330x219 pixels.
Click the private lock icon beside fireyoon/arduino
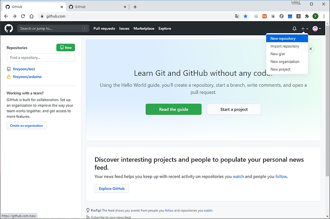pyautogui.click(x=9, y=77)
